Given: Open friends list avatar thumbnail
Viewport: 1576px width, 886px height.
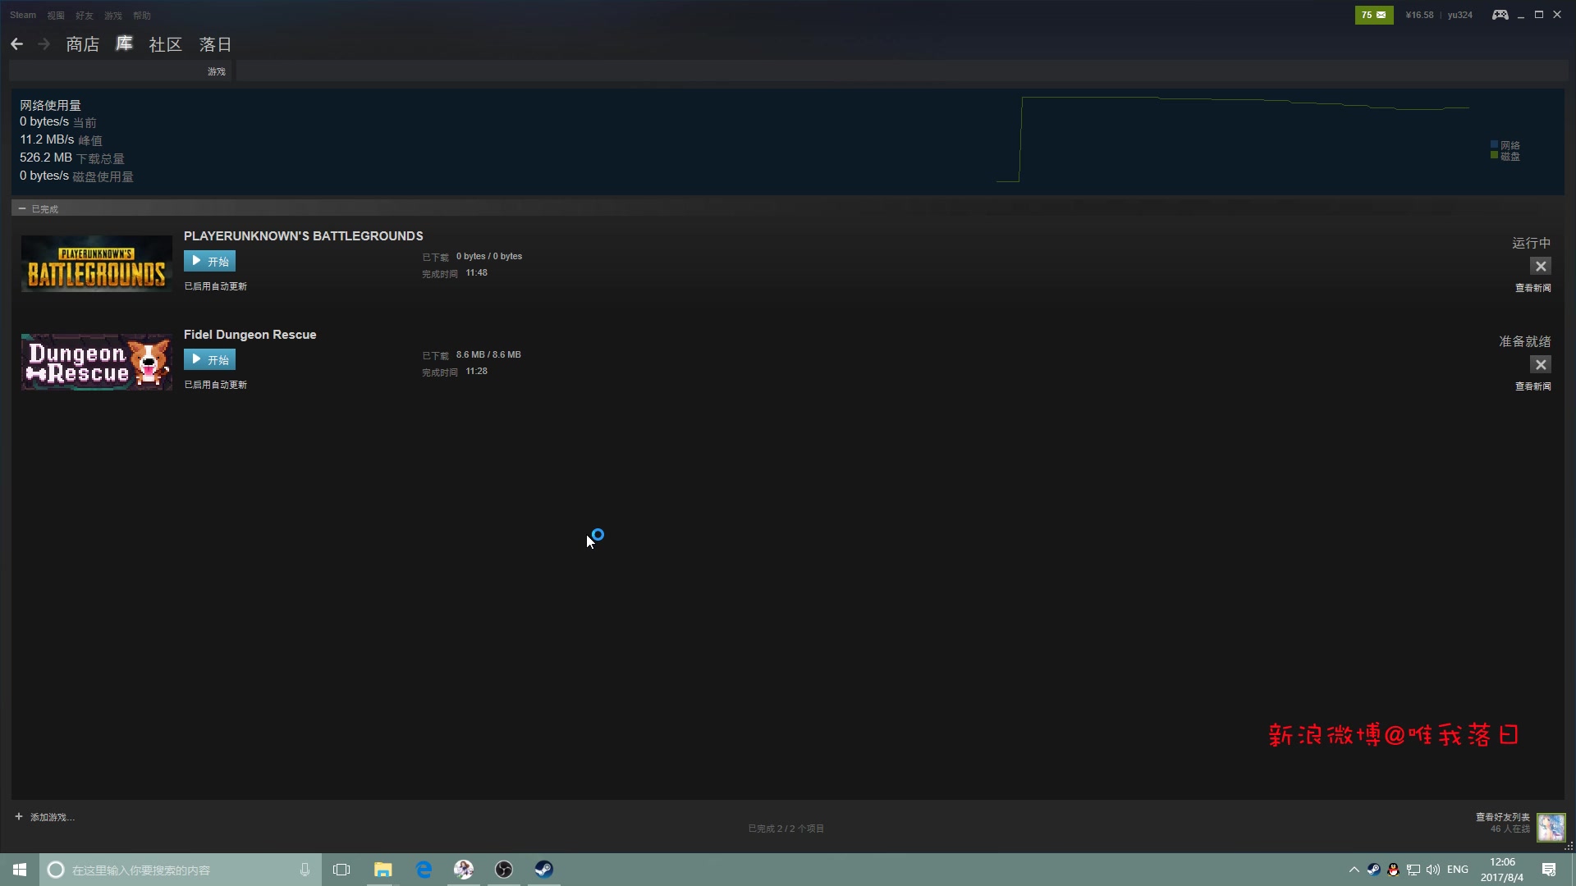Looking at the screenshot, I should (x=1551, y=827).
